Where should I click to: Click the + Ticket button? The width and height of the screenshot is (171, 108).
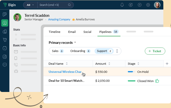pos(155,51)
